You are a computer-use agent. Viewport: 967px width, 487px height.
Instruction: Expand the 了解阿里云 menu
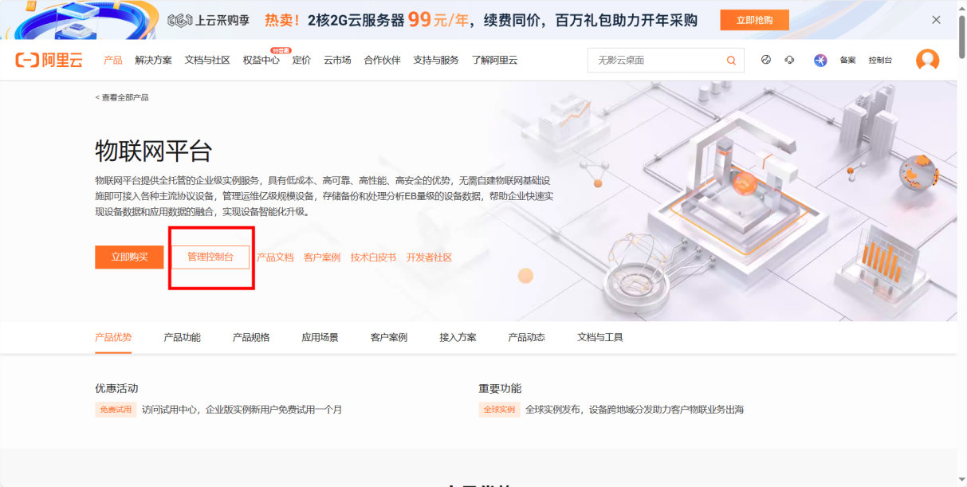coord(494,61)
